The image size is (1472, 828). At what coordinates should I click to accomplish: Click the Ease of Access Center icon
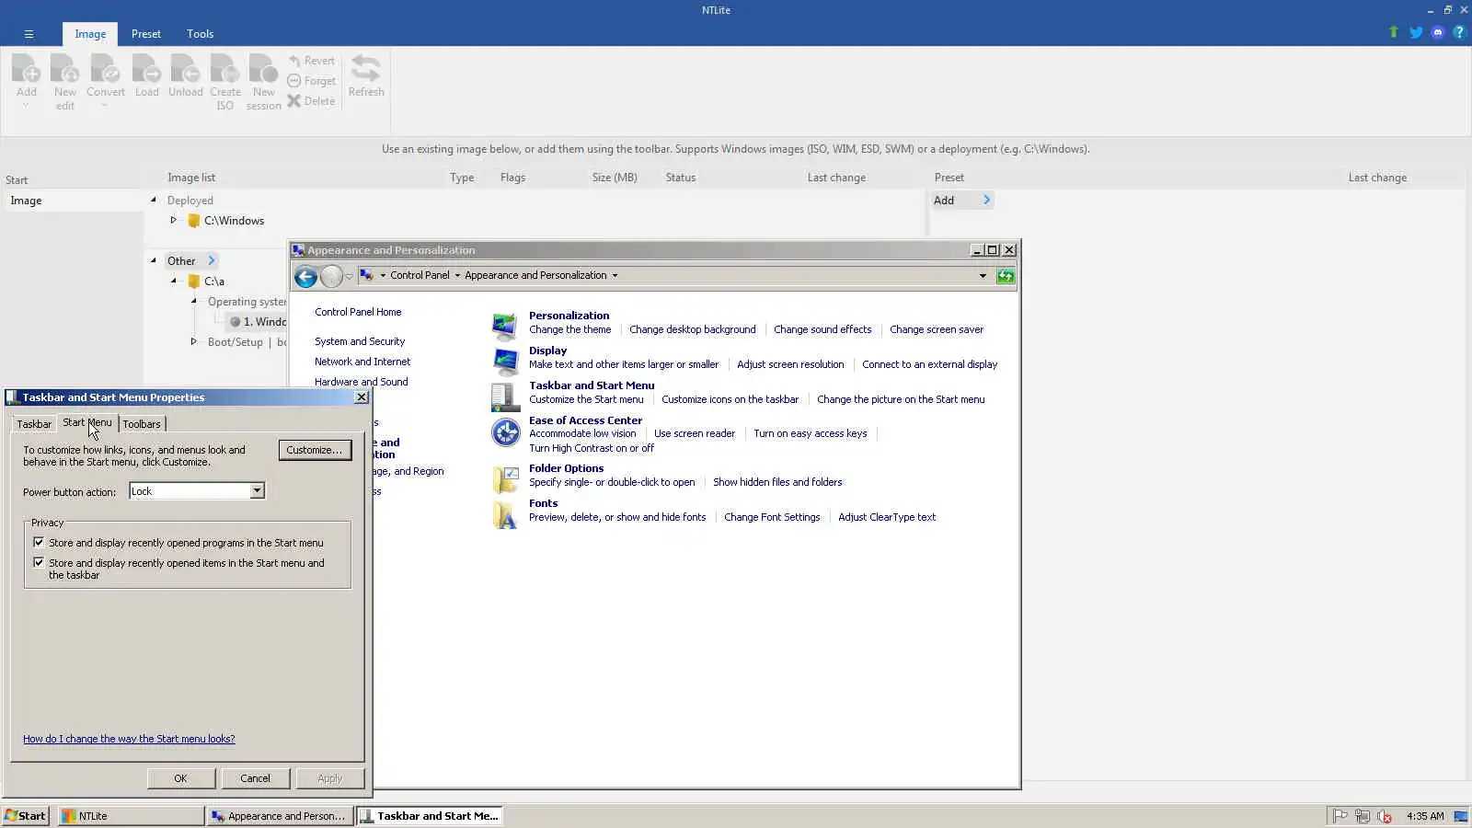[505, 431]
